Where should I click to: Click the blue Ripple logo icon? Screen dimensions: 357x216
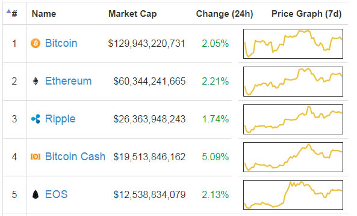click(x=36, y=119)
